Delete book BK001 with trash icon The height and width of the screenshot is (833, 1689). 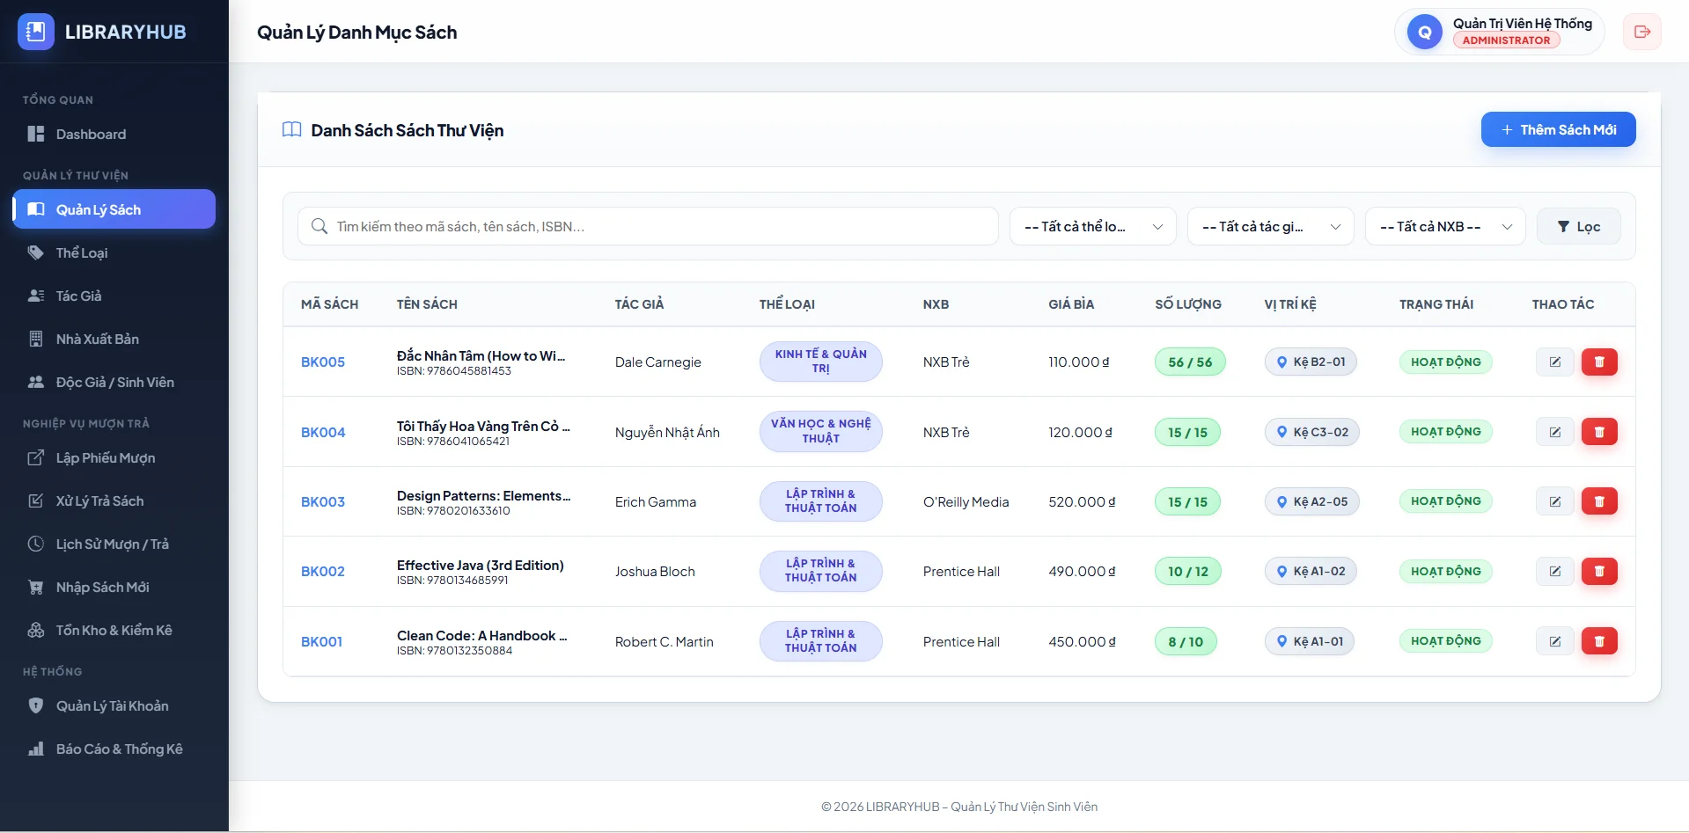(1599, 641)
